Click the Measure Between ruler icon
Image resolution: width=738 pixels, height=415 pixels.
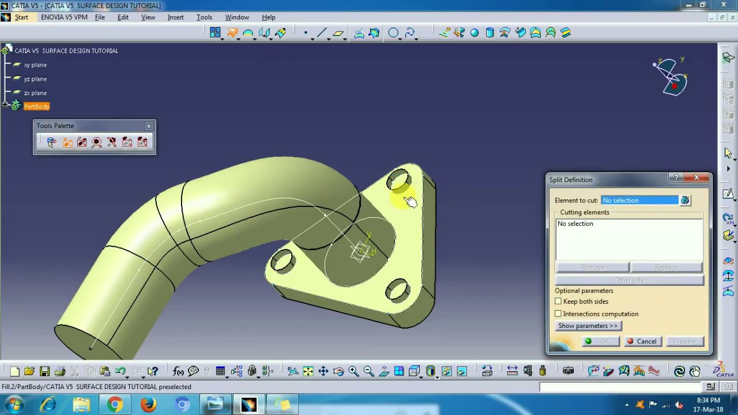512,372
